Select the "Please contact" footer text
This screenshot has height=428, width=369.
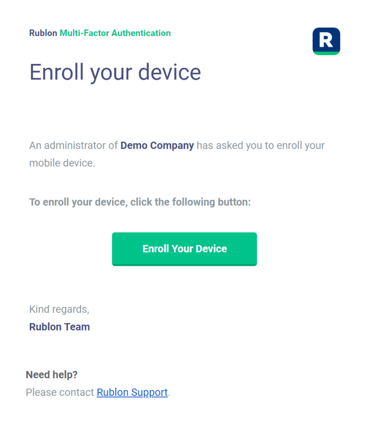(60, 392)
